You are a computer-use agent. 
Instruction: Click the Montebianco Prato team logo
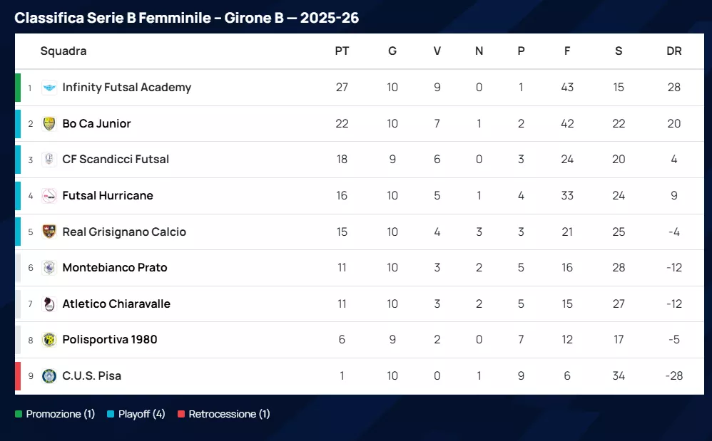[x=49, y=268]
